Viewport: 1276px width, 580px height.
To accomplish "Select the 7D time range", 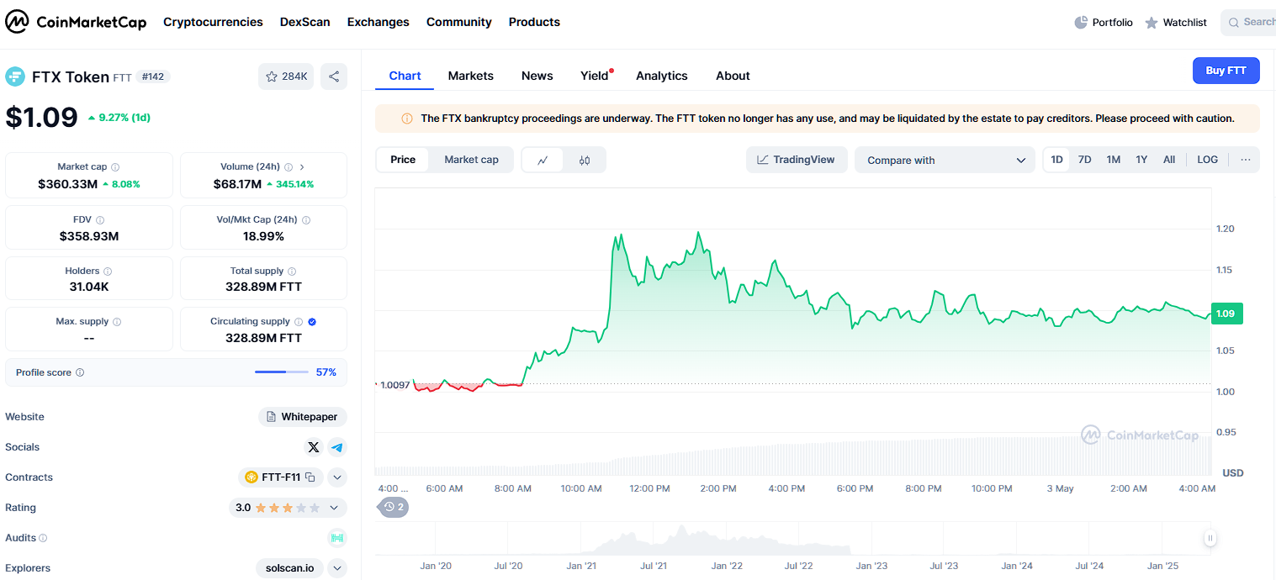I will pos(1084,160).
